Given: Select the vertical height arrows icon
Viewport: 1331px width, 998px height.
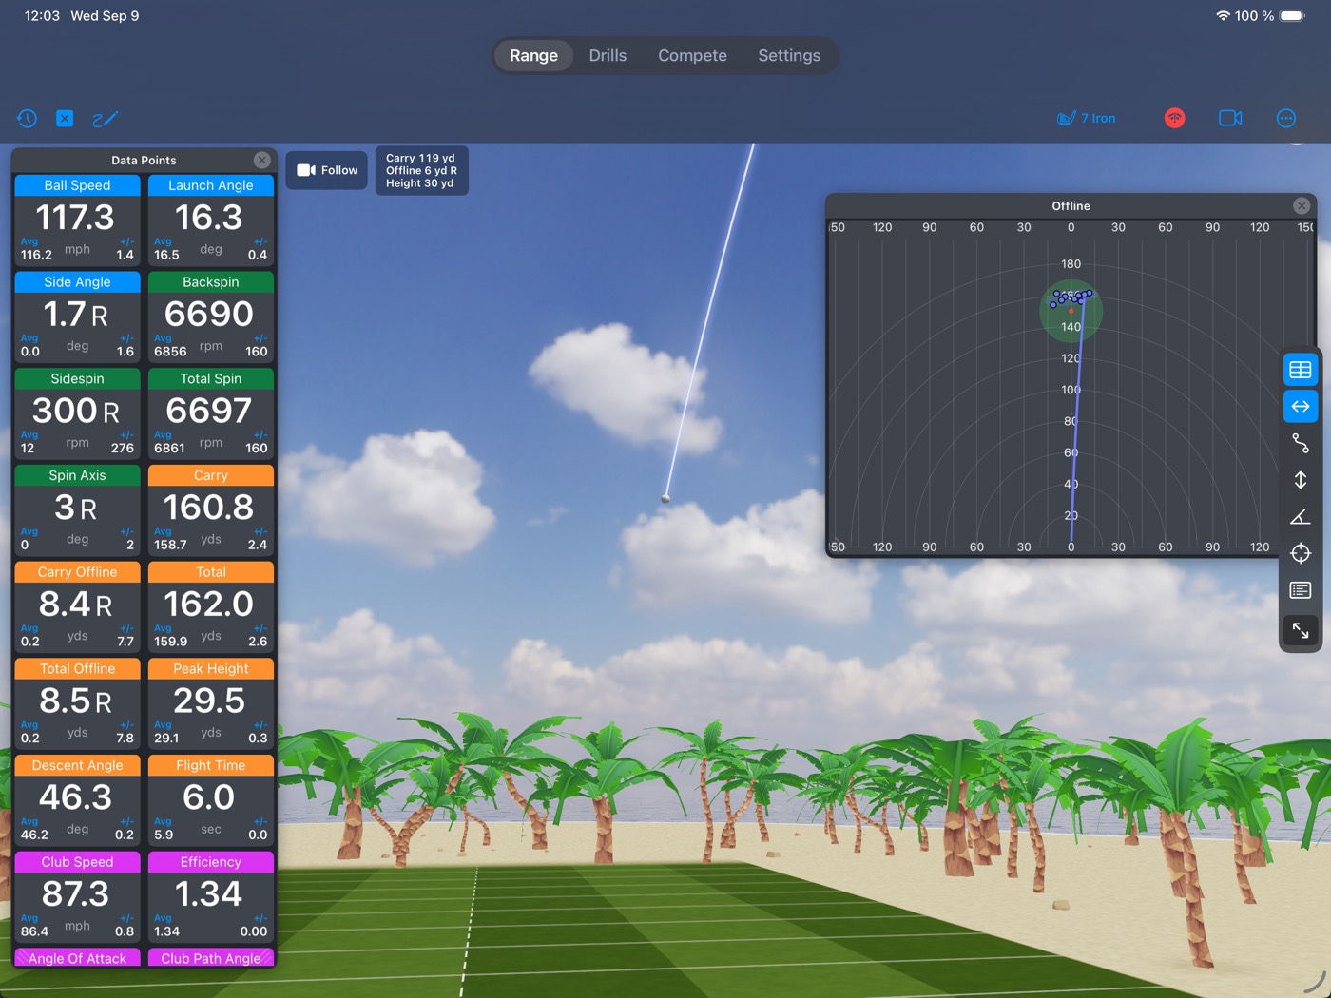Looking at the screenshot, I should coord(1301,480).
